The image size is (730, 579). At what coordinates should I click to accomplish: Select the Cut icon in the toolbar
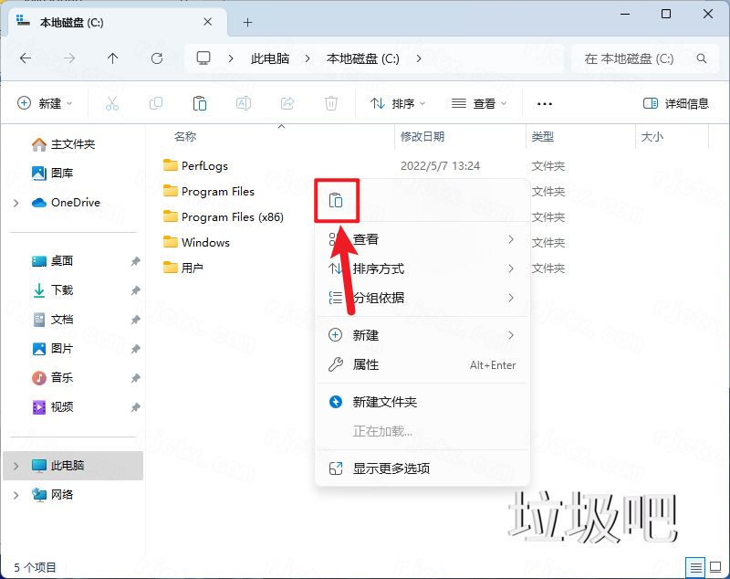click(112, 102)
